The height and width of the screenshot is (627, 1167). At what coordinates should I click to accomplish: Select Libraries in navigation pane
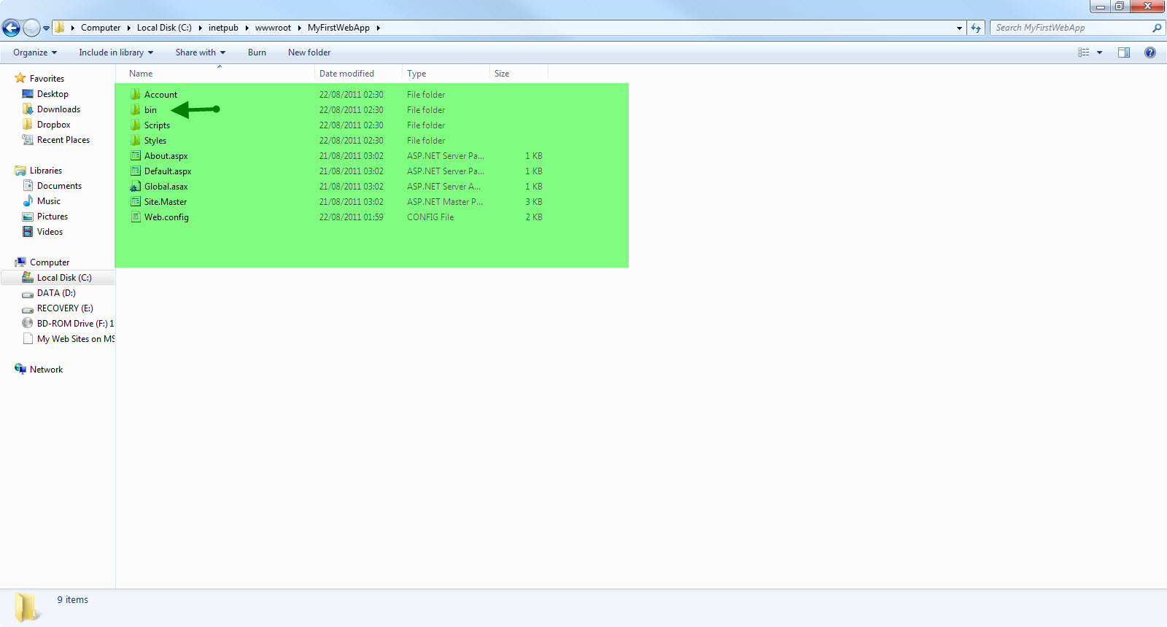45,171
